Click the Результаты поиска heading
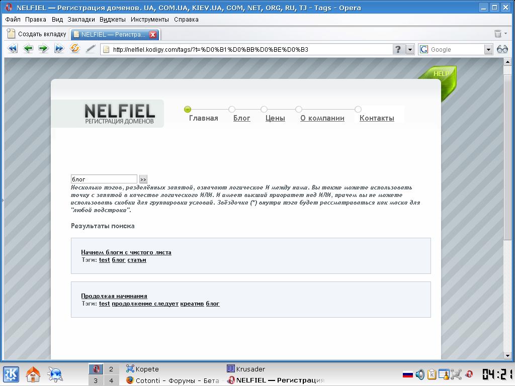This screenshot has width=515, height=386. tap(103, 226)
